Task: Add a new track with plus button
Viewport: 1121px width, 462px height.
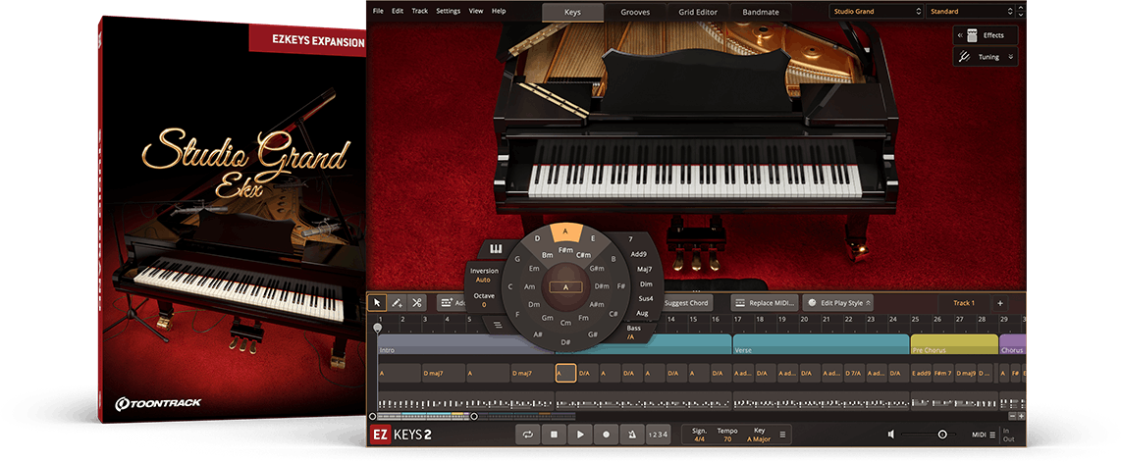Action: [1000, 303]
